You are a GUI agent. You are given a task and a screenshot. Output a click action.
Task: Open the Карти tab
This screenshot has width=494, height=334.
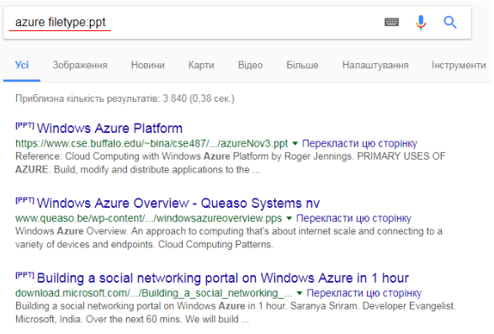(x=201, y=66)
